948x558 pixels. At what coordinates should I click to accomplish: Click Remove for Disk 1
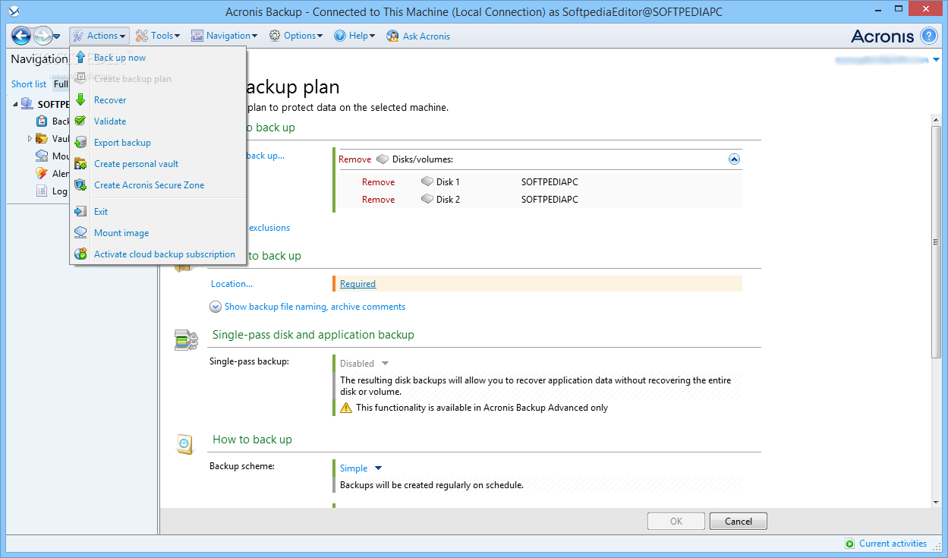click(378, 182)
